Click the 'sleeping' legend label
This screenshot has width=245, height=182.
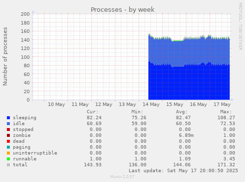coord(25,118)
